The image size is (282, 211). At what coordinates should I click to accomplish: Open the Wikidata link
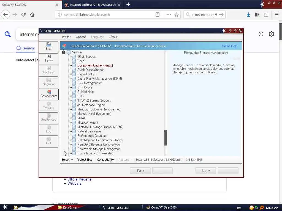74,183
